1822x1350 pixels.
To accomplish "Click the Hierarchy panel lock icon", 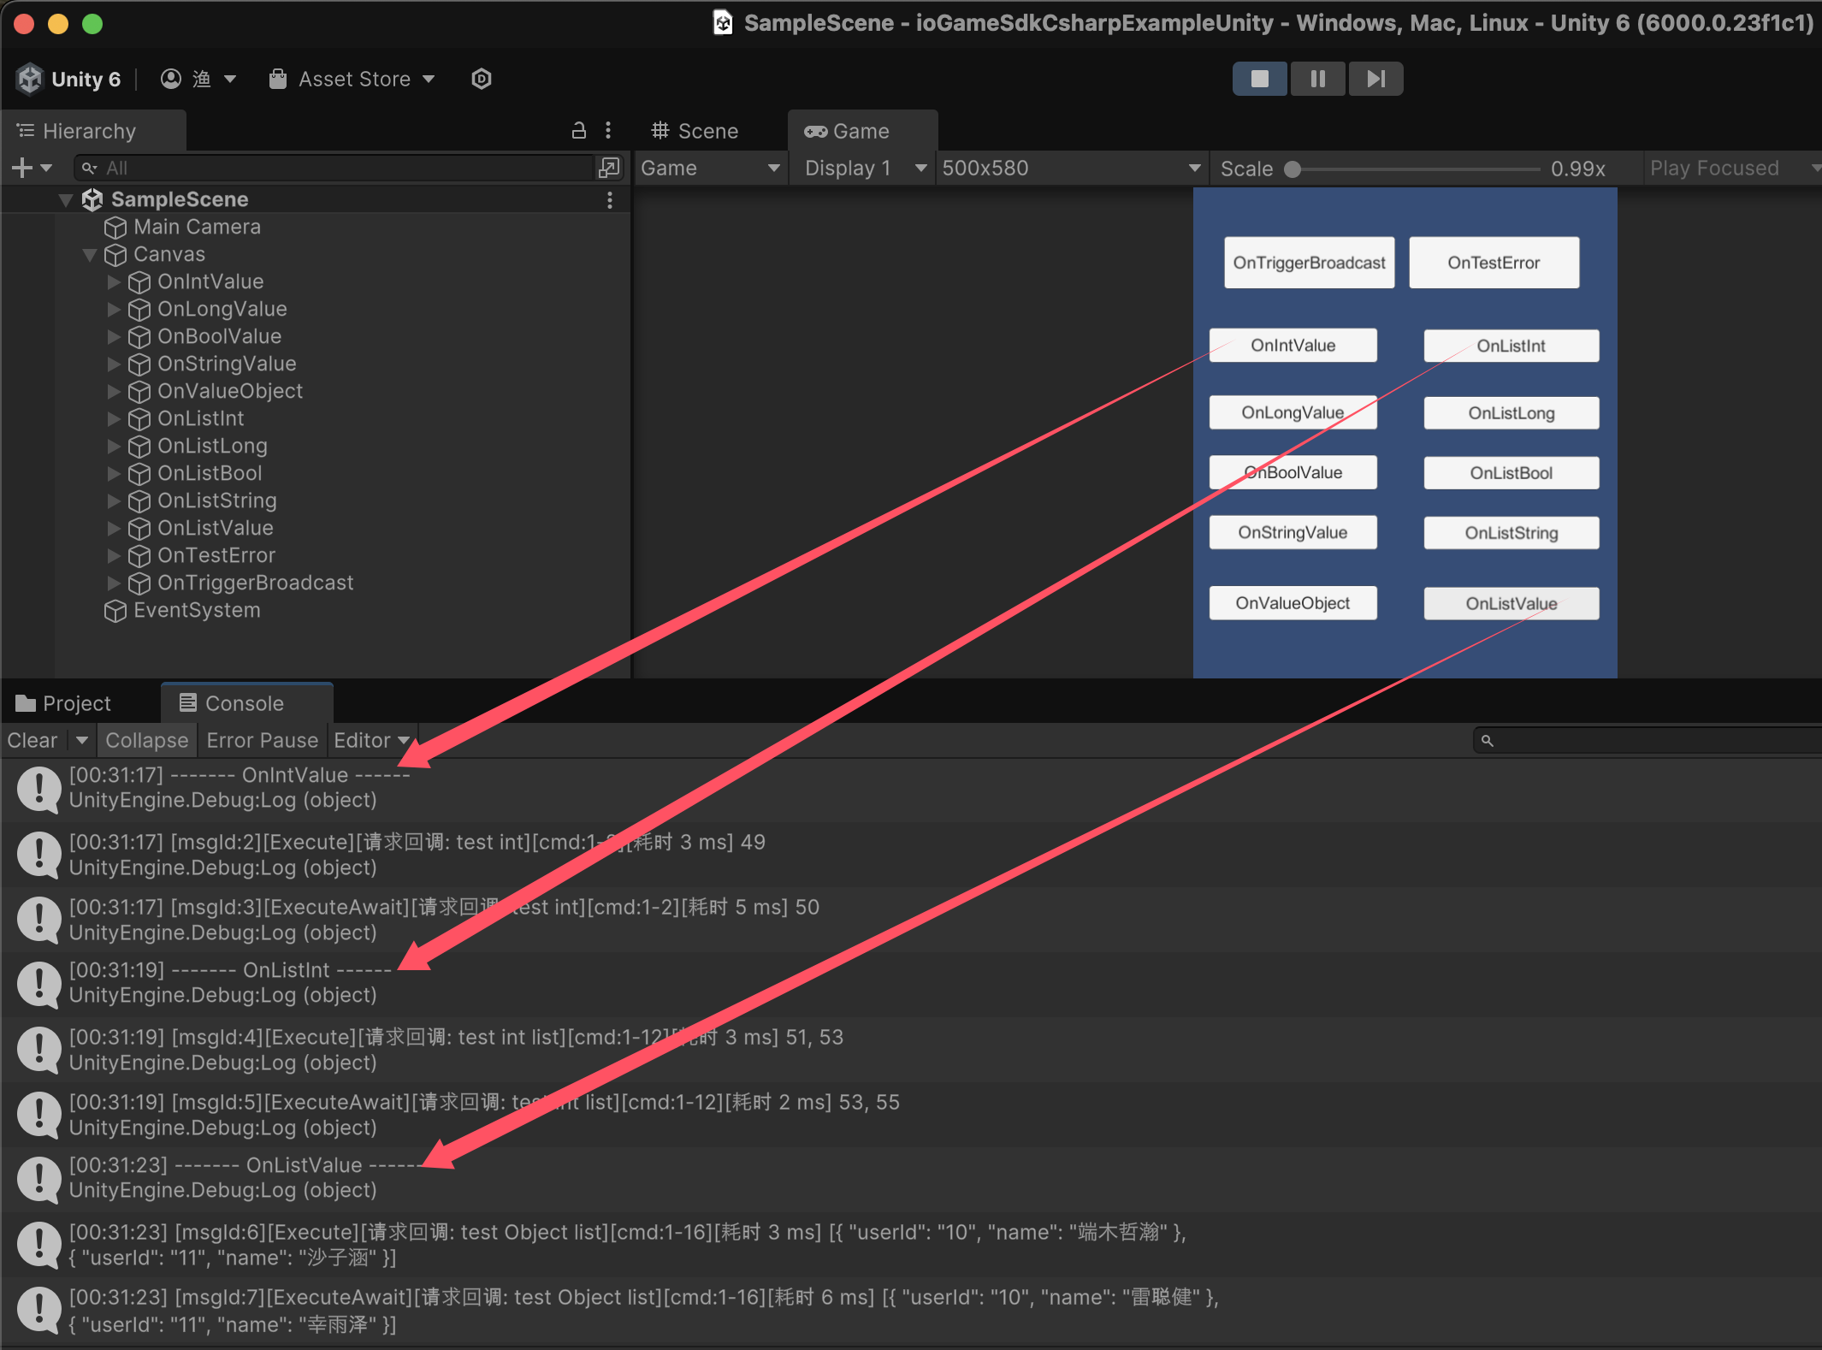I will tap(579, 130).
